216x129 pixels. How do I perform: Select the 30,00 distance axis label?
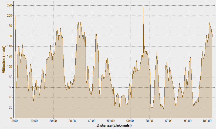72,121
